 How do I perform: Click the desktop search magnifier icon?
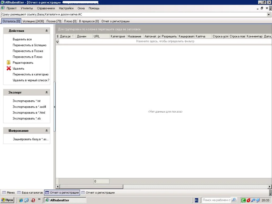click(x=234, y=200)
